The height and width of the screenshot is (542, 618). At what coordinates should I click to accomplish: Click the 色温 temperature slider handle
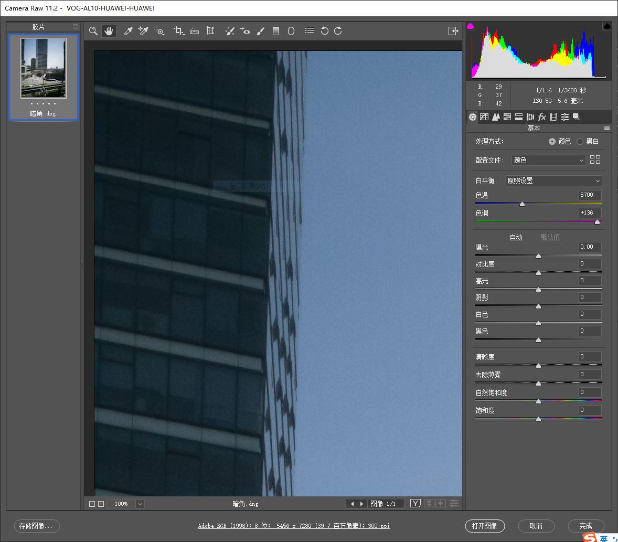click(x=522, y=204)
